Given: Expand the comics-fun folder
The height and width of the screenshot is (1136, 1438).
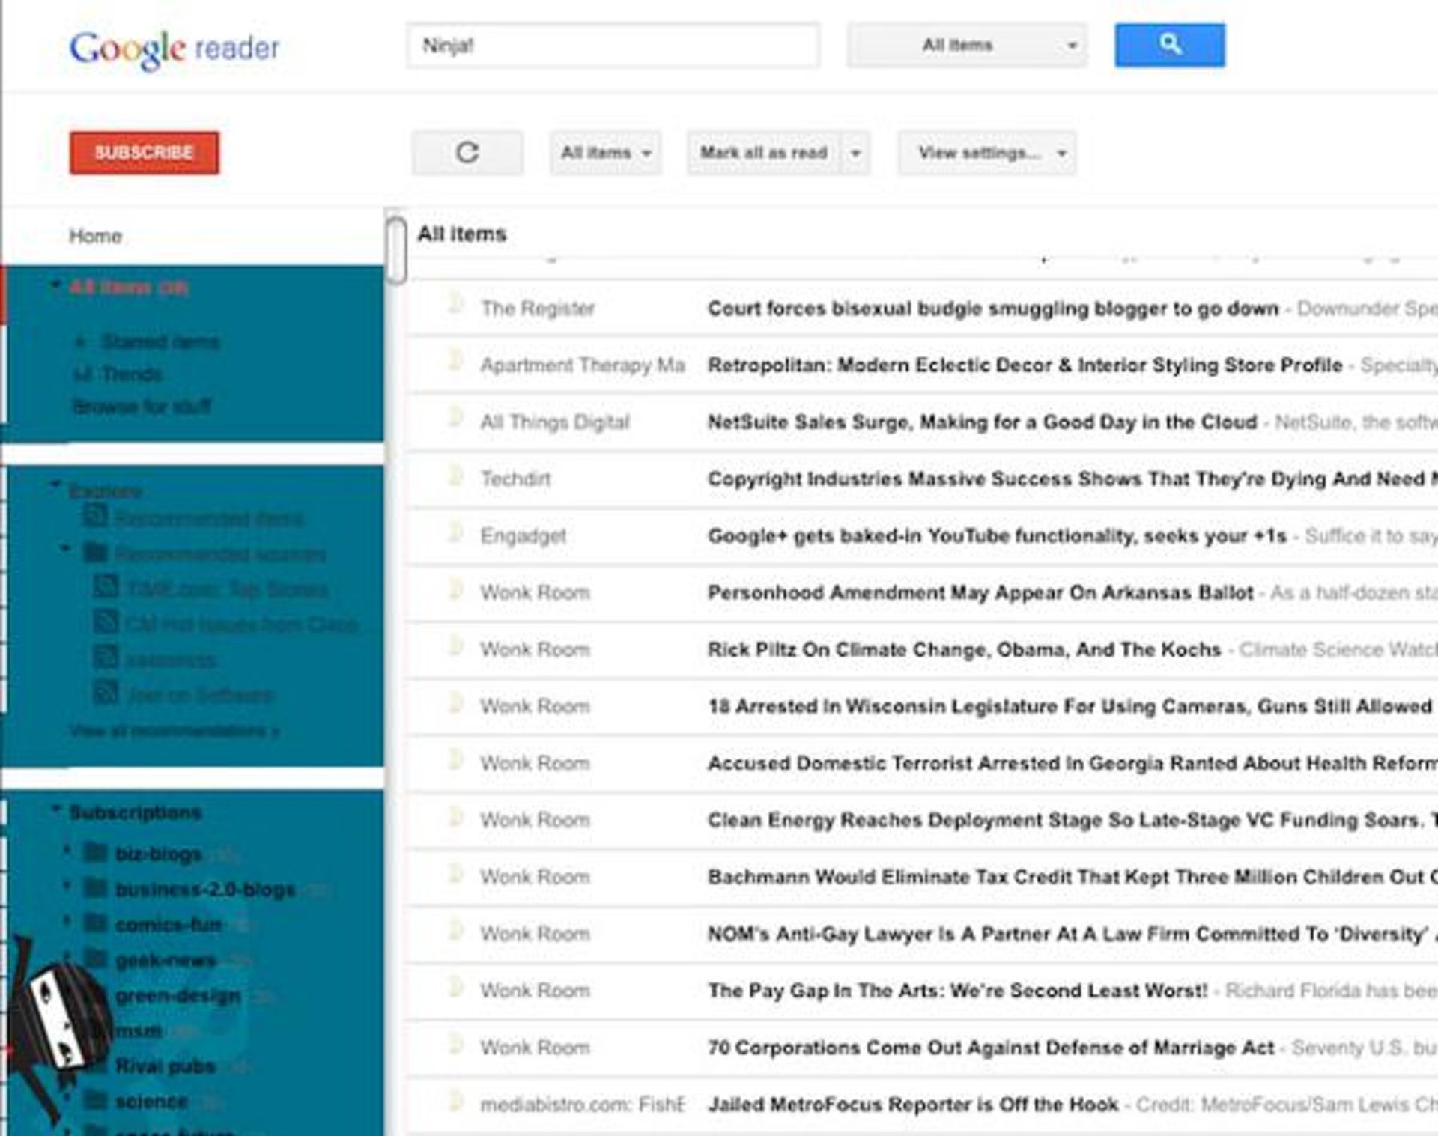Looking at the screenshot, I should (67, 921).
